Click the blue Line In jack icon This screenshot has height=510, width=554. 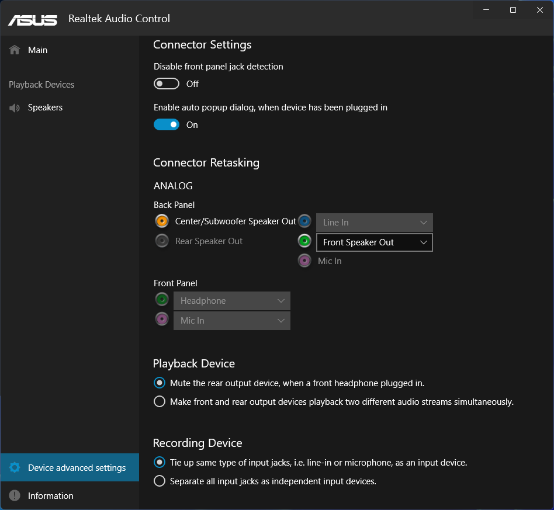[x=304, y=221]
